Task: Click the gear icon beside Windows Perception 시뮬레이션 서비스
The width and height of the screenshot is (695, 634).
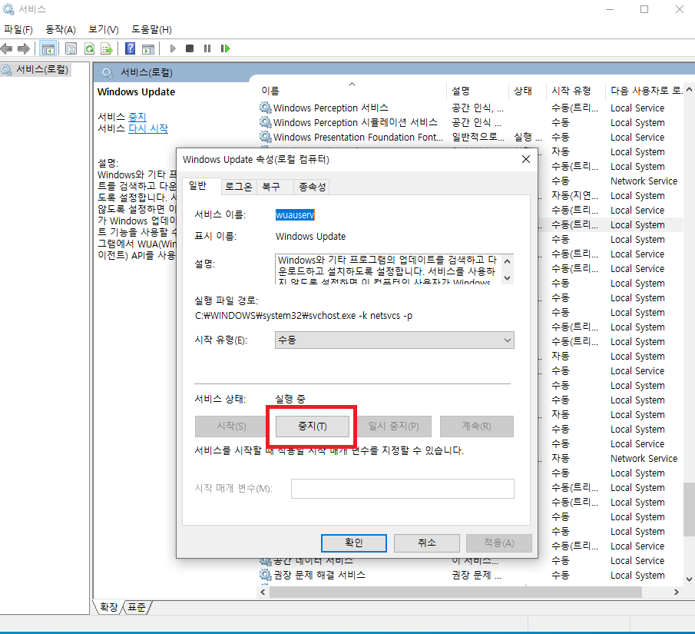Action: 266,122
